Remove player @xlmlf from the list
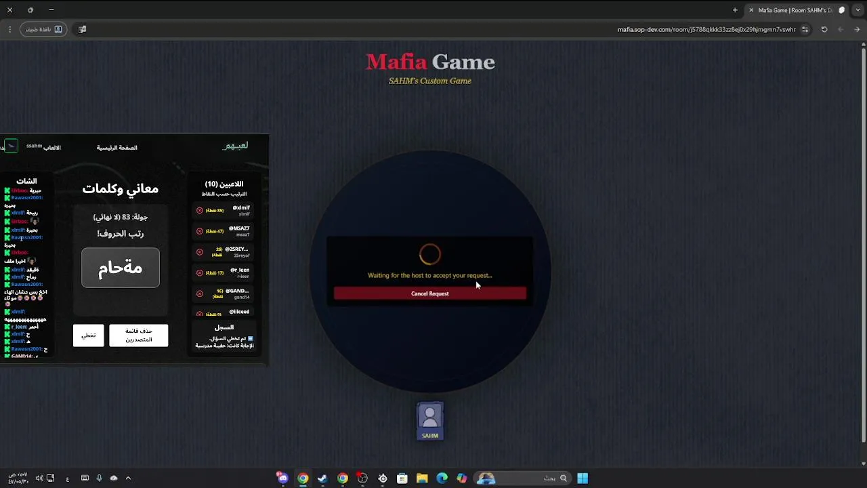The image size is (867, 488). [x=200, y=210]
